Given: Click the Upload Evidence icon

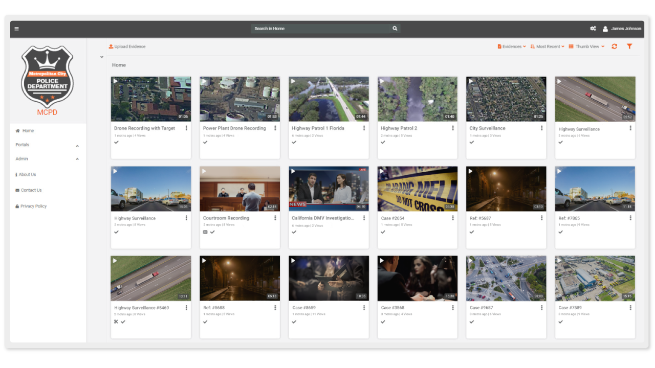Looking at the screenshot, I should tap(110, 46).
